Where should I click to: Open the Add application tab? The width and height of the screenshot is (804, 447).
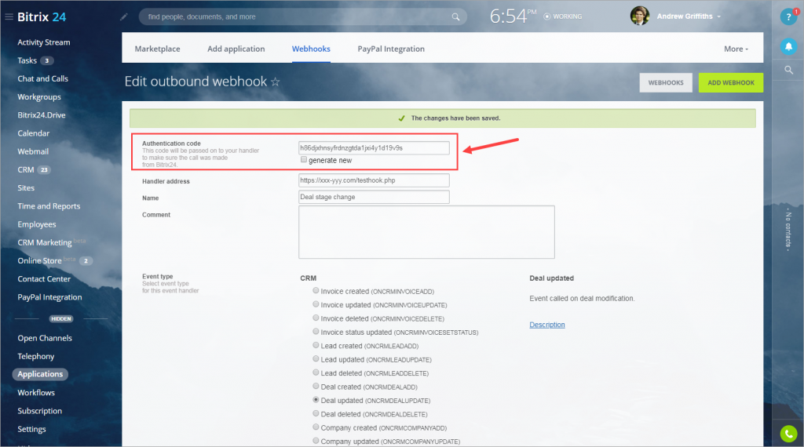(x=236, y=49)
